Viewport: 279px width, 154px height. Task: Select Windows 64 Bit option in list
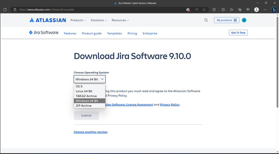pyautogui.click(x=90, y=101)
